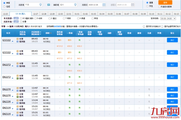Click the first D6272 origin station icon
This screenshot has height=120, width=181.
18,63
